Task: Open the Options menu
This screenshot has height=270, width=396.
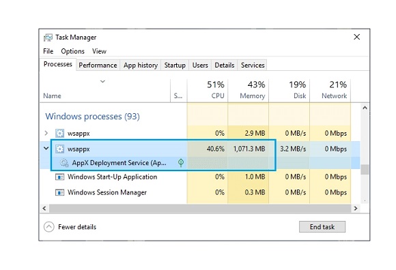Action: [x=73, y=51]
